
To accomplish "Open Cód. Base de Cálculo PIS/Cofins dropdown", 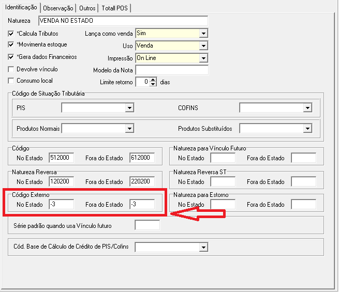I will tap(203, 247).
